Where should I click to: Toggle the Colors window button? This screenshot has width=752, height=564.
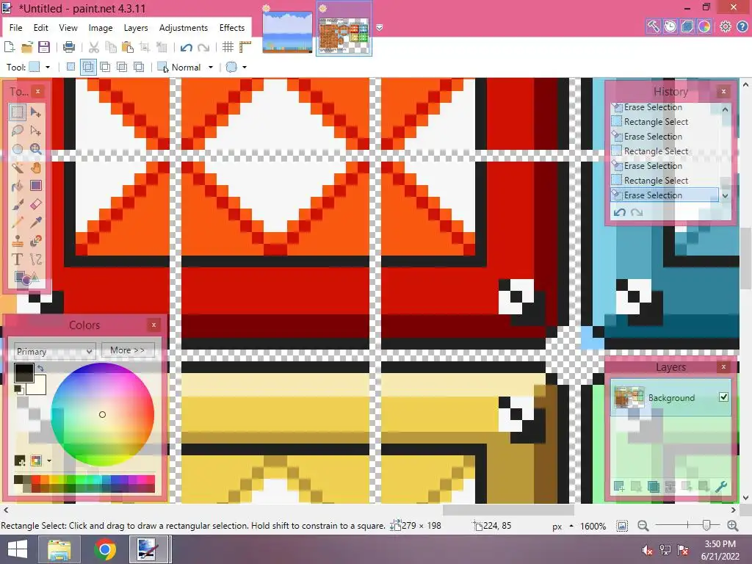point(704,26)
